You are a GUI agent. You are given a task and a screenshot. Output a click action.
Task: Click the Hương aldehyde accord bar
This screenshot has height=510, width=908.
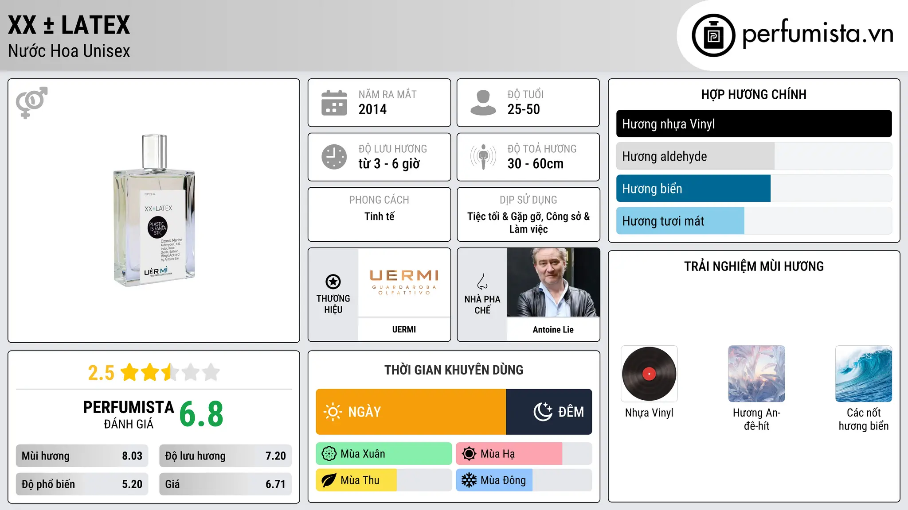754,156
